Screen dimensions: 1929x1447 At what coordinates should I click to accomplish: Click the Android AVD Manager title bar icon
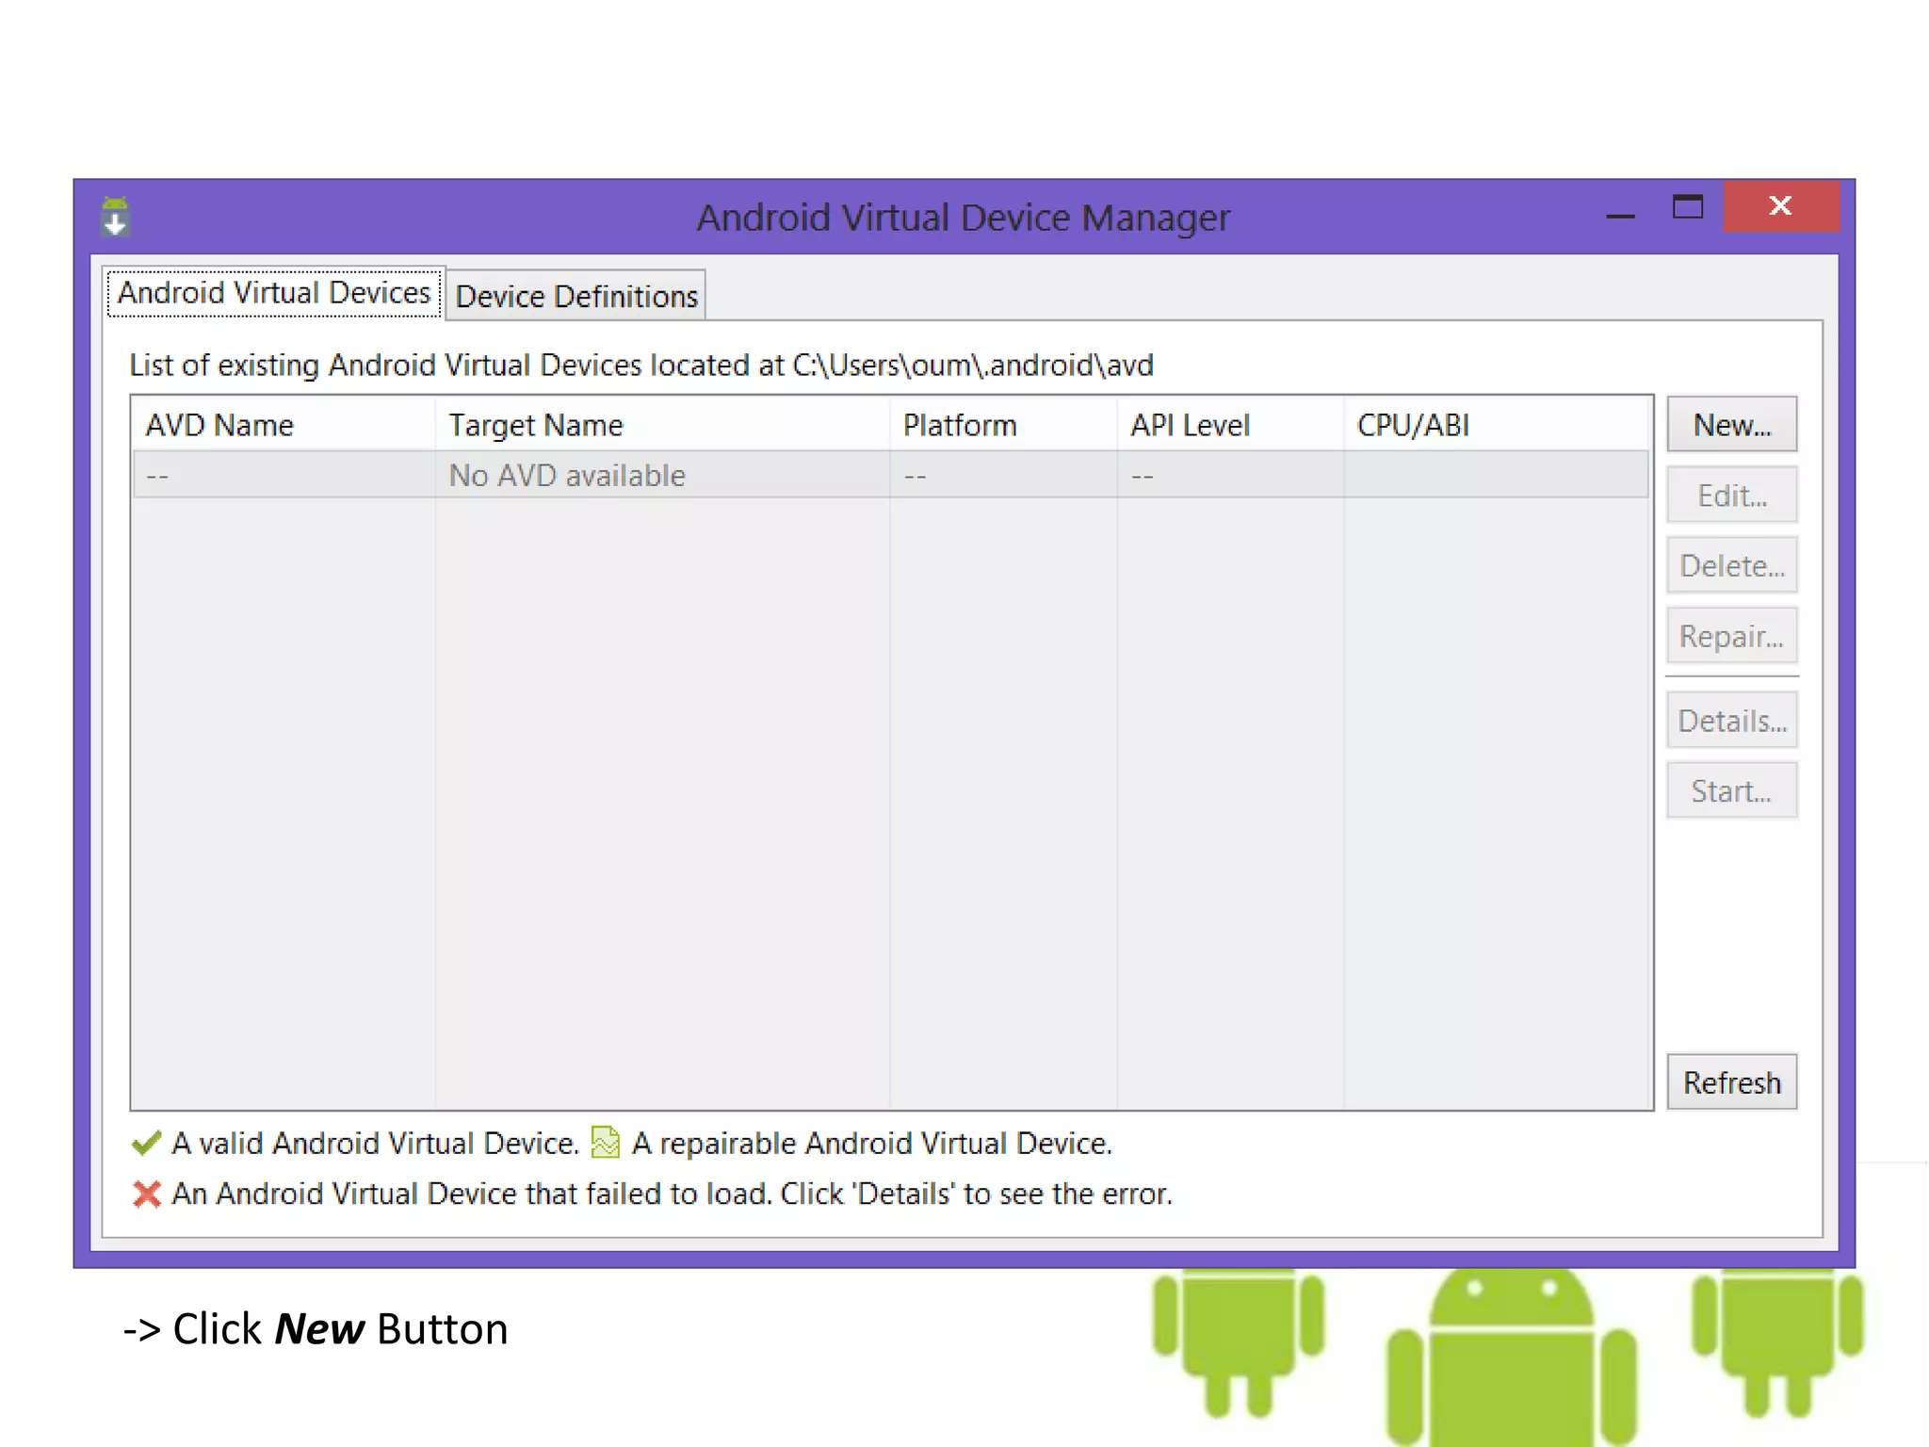pos(115,217)
